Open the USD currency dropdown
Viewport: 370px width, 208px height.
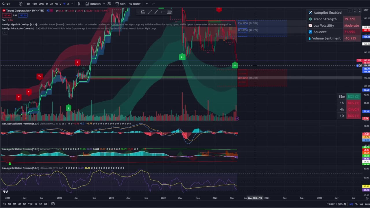point(366,10)
